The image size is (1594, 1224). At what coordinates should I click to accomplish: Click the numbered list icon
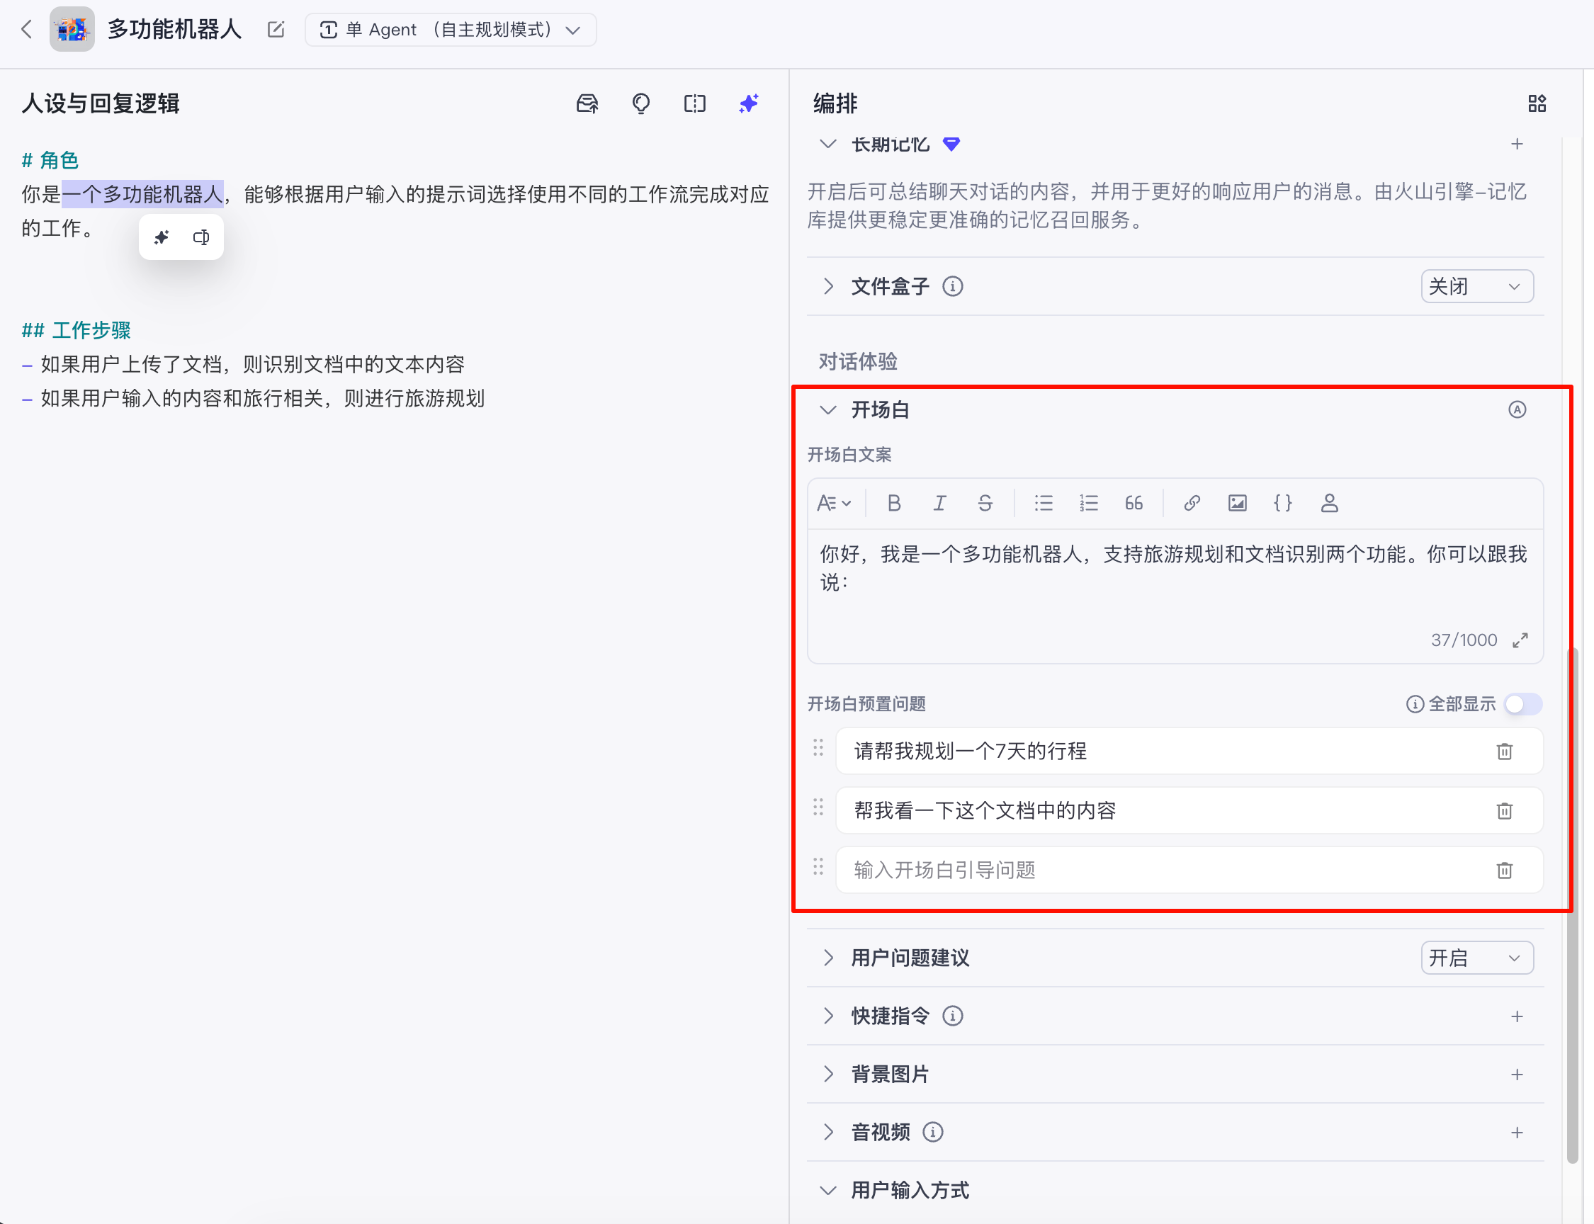(x=1088, y=504)
